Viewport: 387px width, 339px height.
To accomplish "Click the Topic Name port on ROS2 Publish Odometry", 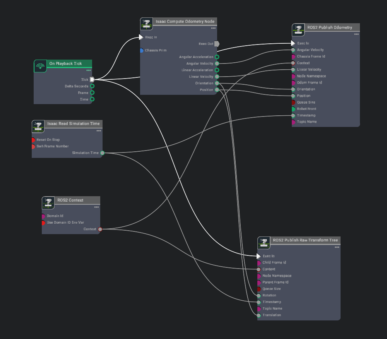I will click(293, 122).
